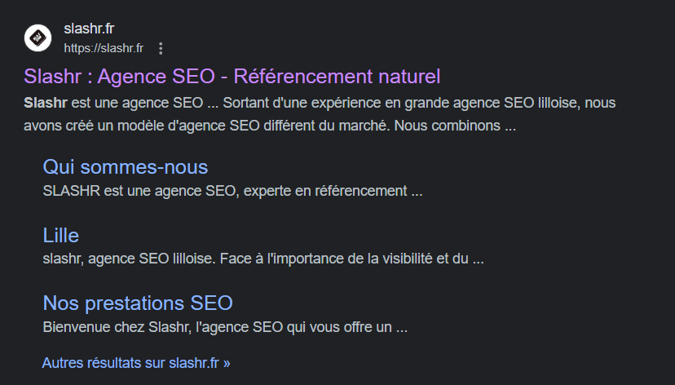This screenshot has height=385, width=675.
Task: Open the 'Nos prestations SEO' sitelink
Action: (138, 303)
